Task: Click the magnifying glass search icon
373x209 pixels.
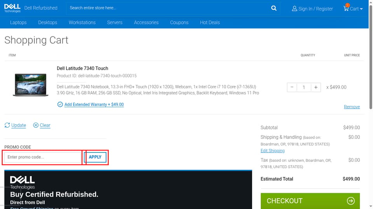Action: (274, 8)
